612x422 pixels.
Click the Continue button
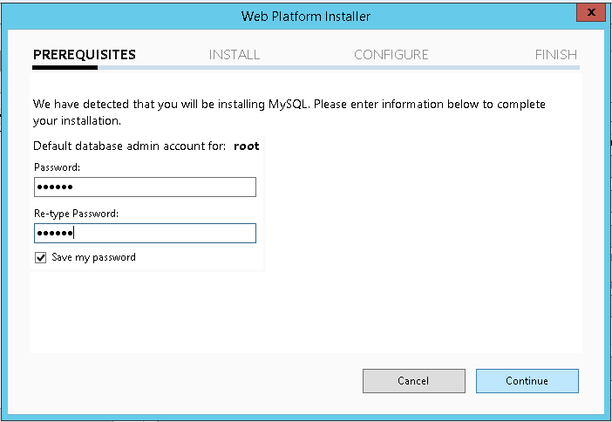point(527,381)
